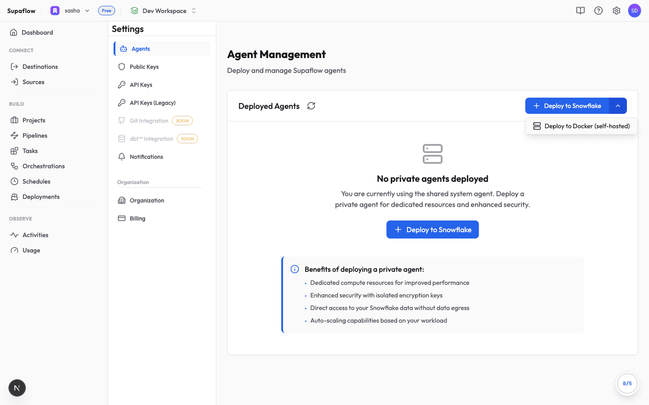Click the Usage gauge icon
The image size is (649, 405).
[x=14, y=250]
